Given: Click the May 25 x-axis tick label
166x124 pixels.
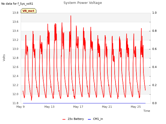Looking at the screenshot, I should point(136,107).
